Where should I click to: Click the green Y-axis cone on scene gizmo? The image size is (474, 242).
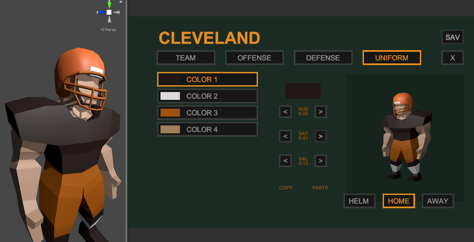(109, 5)
